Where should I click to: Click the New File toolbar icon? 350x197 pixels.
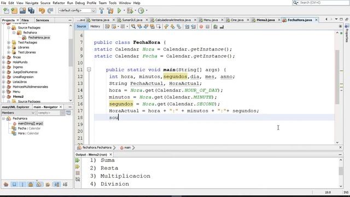click(x=6, y=10)
